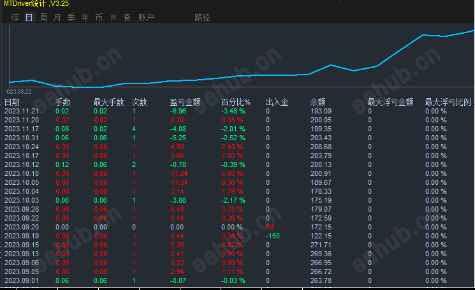This screenshot has height=290, width=475.
Task: Click the trade count value 4
Action: click(x=134, y=129)
